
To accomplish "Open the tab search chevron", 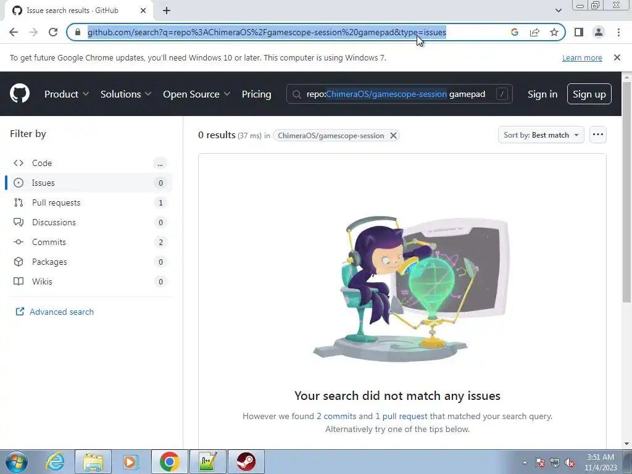I will (558, 11).
